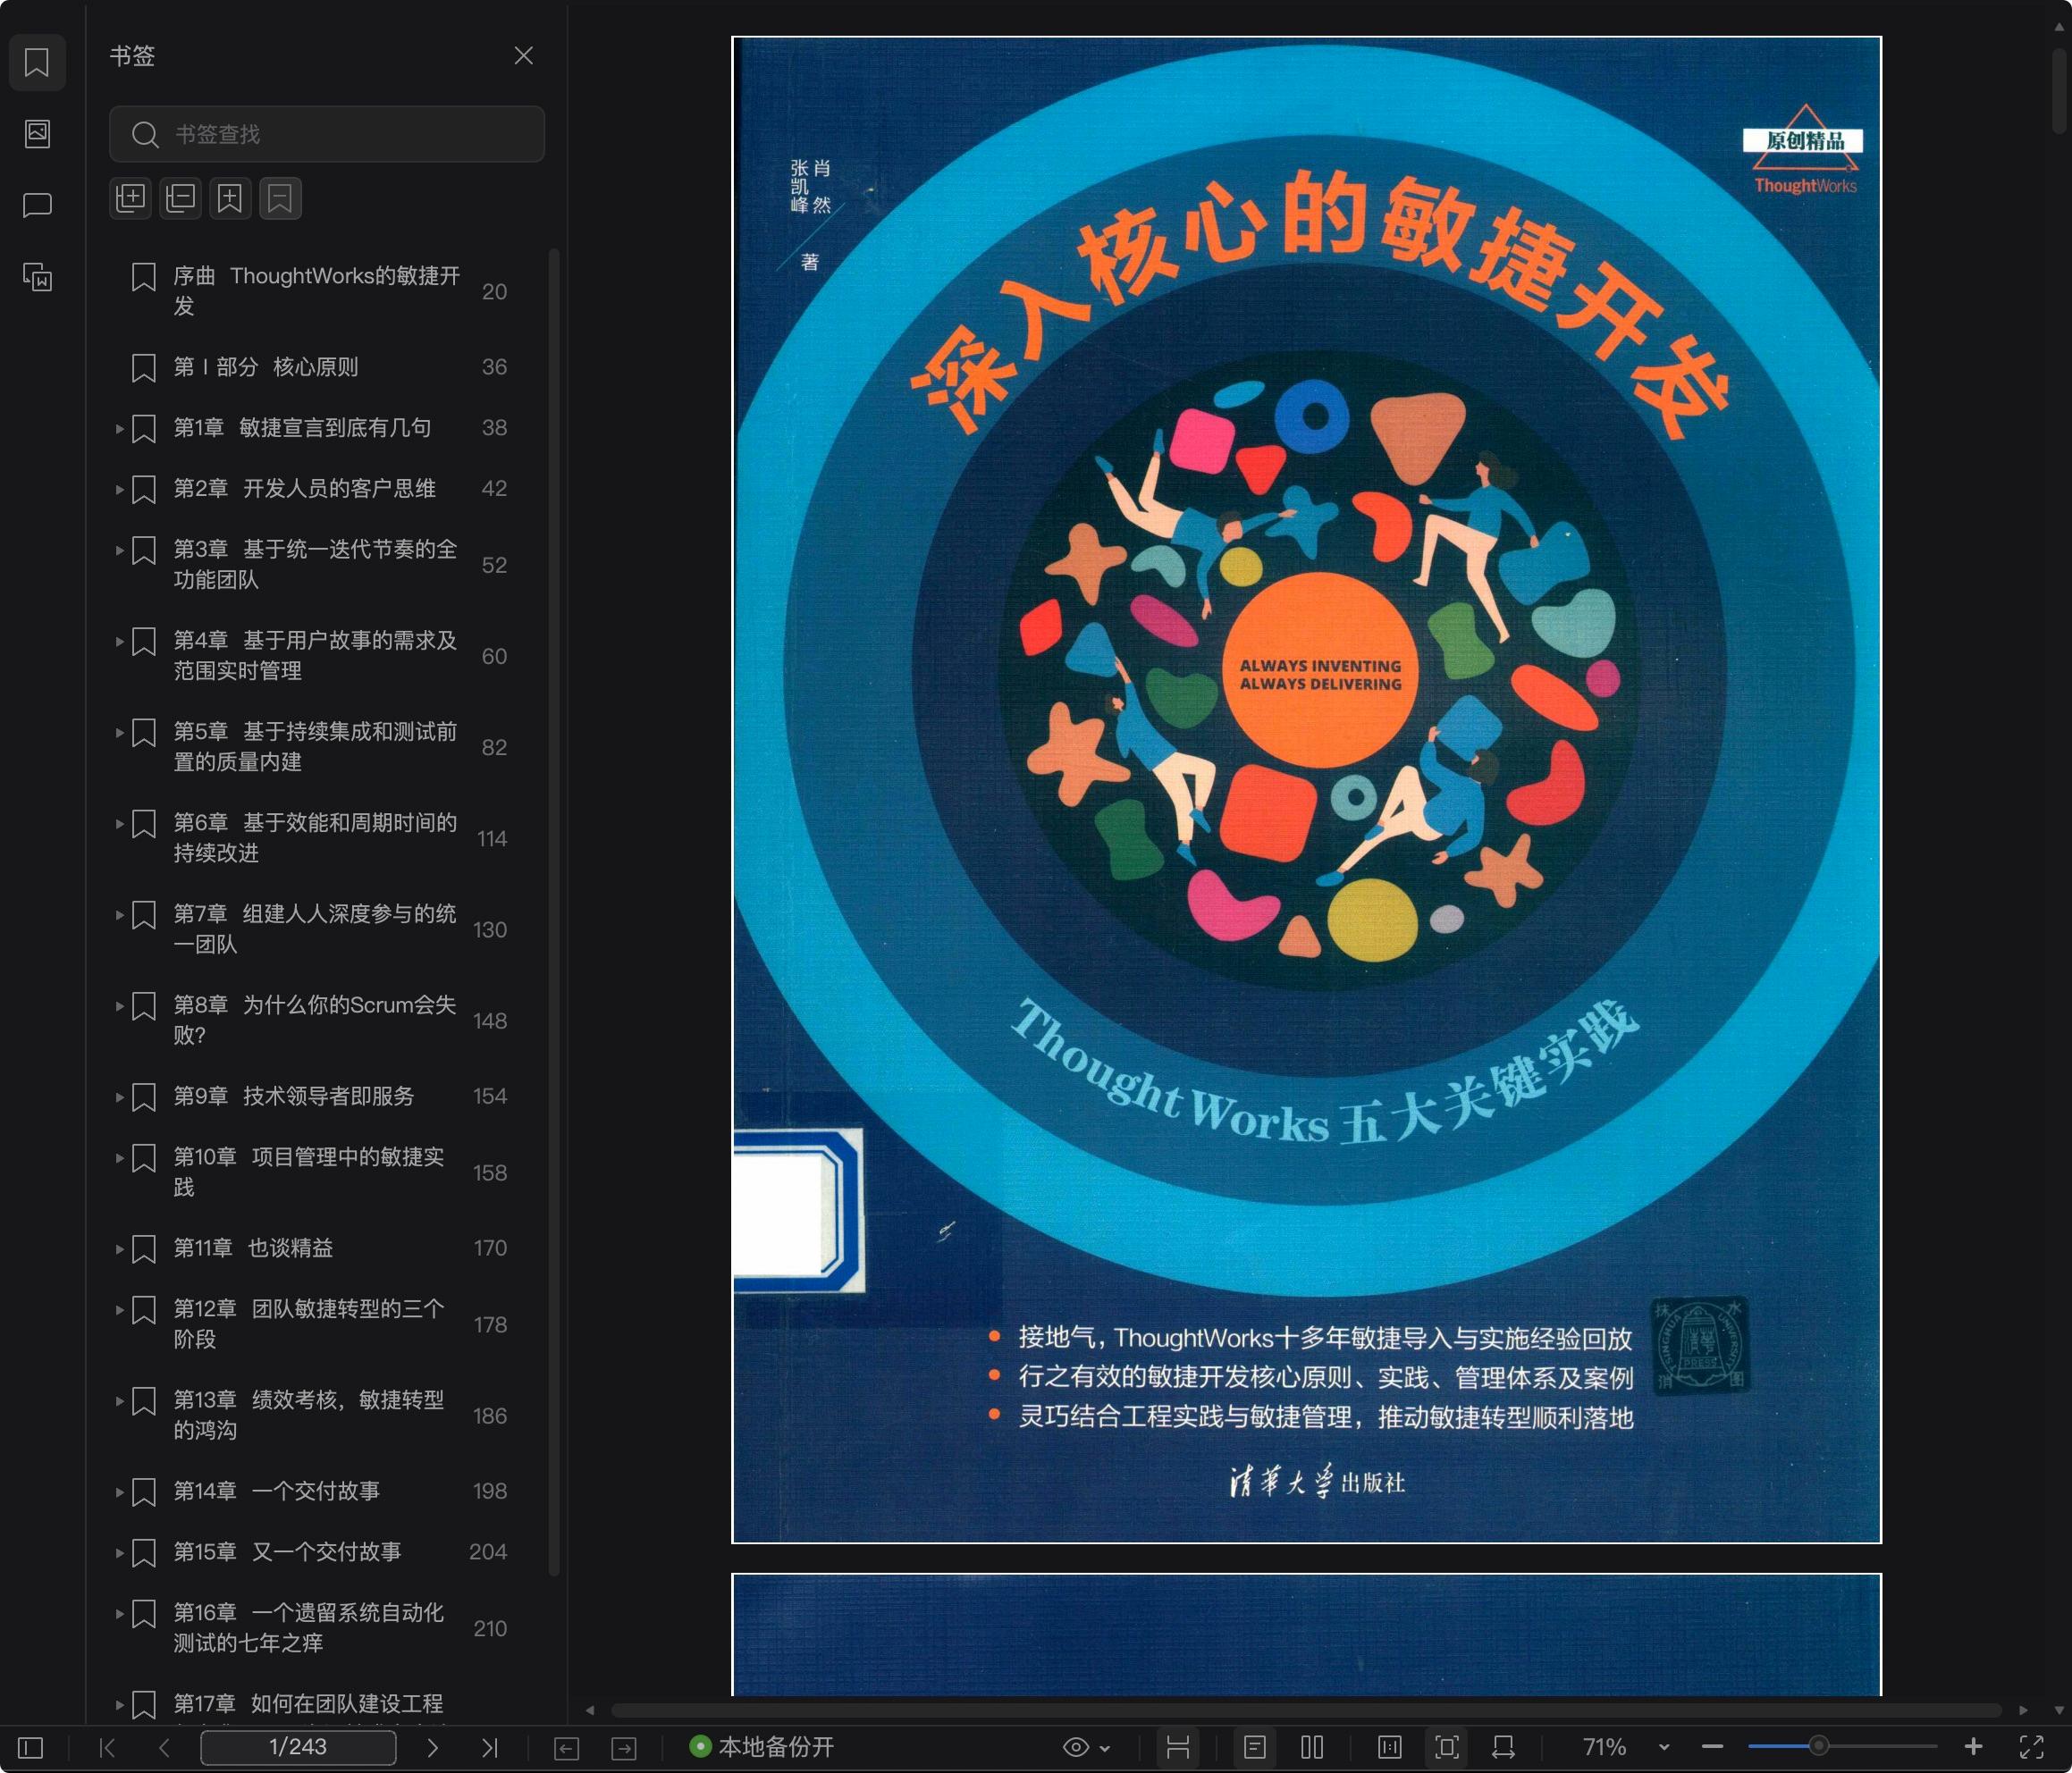The height and width of the screenshot is (1773, 2072).
Task: Open the comments panel in the sidebar
Action: click(37, 205)
